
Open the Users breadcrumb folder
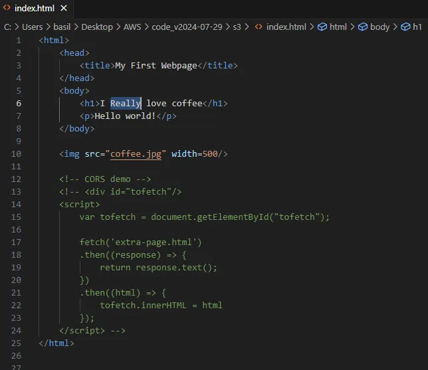tap(32, 27)
